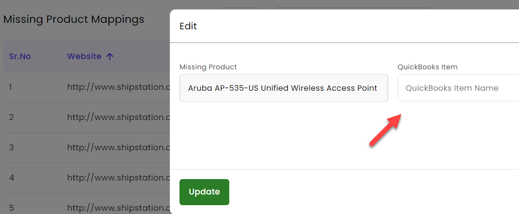Sort using the Website up-arrow icon
519x214 pixels.
[x=110, y=57]
